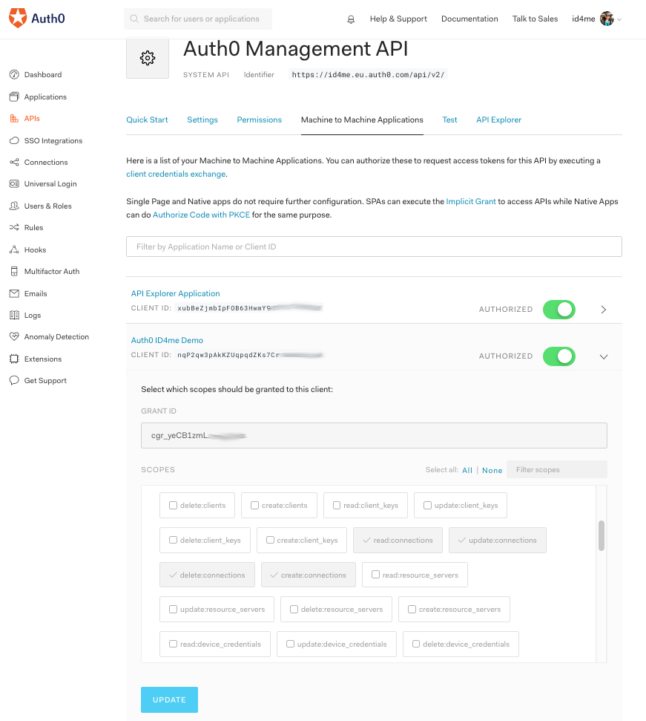Check the read:resource_servers scope checkbox
The width and height of the screenshot is (646, 721).
point(375,575)
